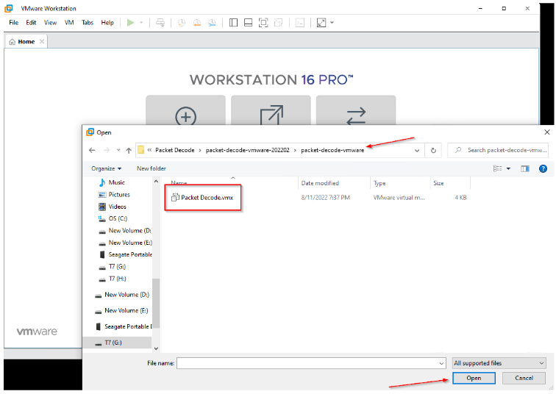Click Send Ctrl+Alt+Del toolbar icon

160,23
